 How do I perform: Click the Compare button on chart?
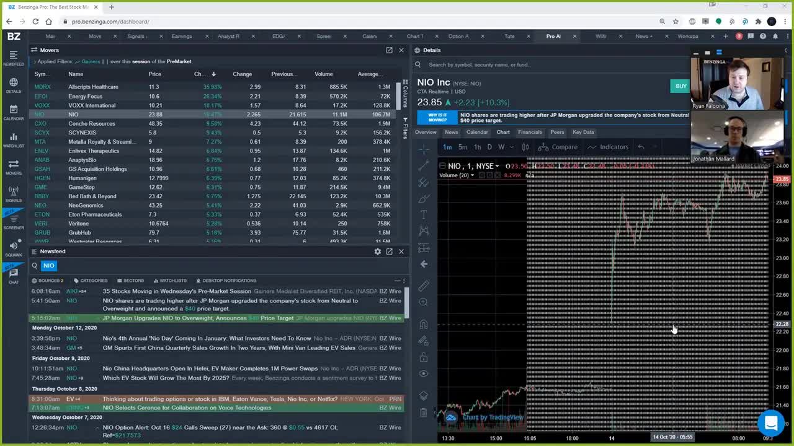tap(558, 147)
